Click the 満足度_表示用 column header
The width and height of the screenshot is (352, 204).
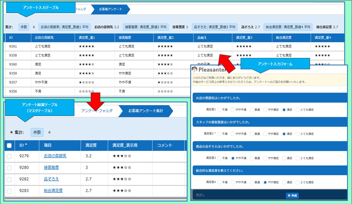[x=125, y=145]
